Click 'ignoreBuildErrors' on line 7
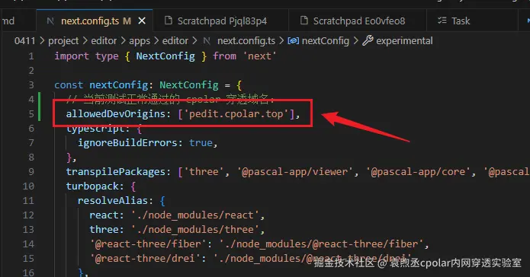The height and width of the screenshot is (277, 530). [x=128, y=143]
